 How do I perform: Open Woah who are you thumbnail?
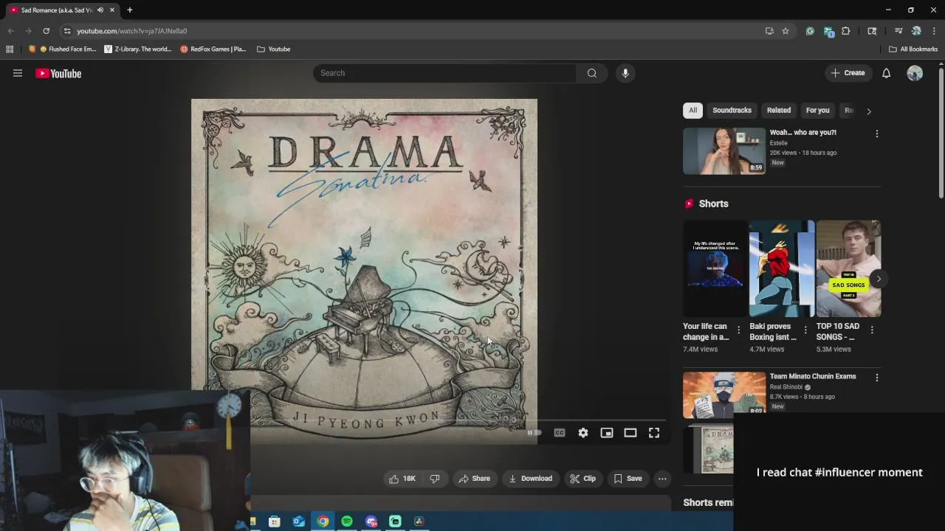[x=724, y=151]
